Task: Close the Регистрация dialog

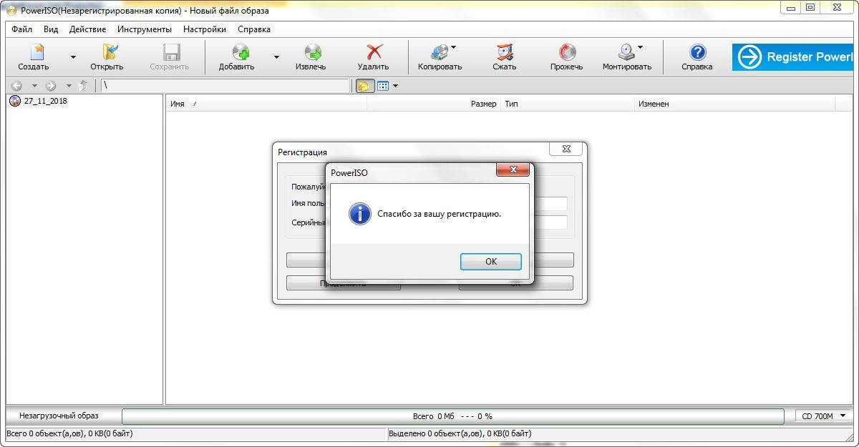Action: (x=566, y=149)
